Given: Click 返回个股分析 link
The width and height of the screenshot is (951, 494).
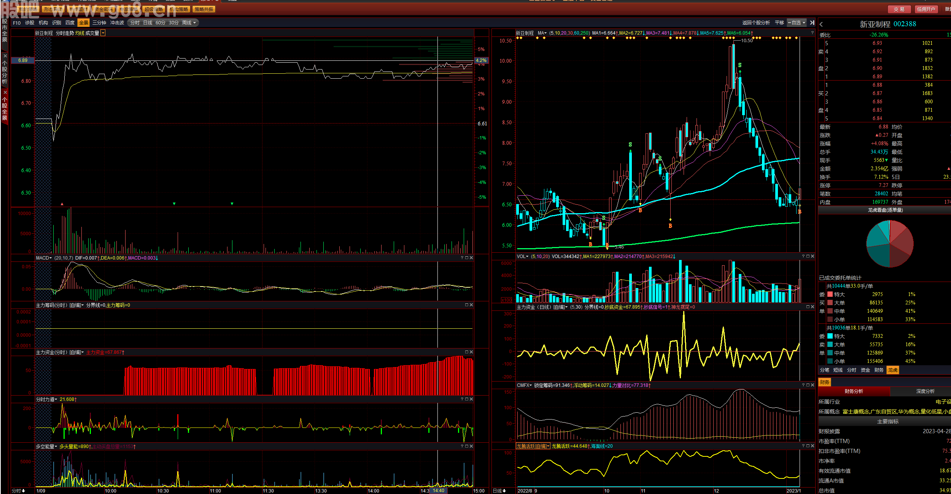Looking at the screenshot, I should point(756,23).
